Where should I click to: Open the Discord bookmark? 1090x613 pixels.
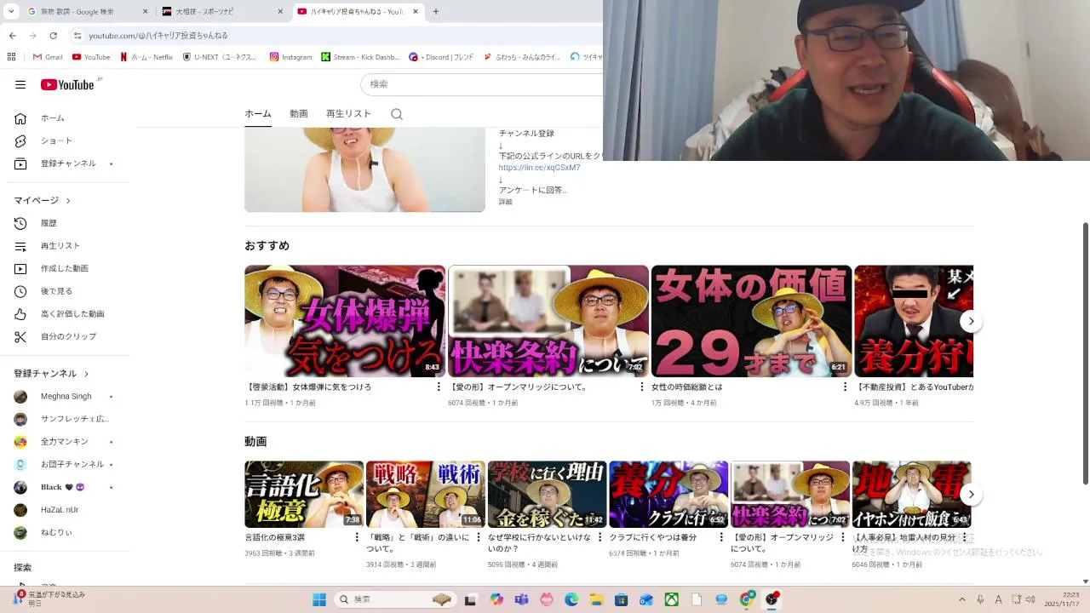click(x=441, y=57)
